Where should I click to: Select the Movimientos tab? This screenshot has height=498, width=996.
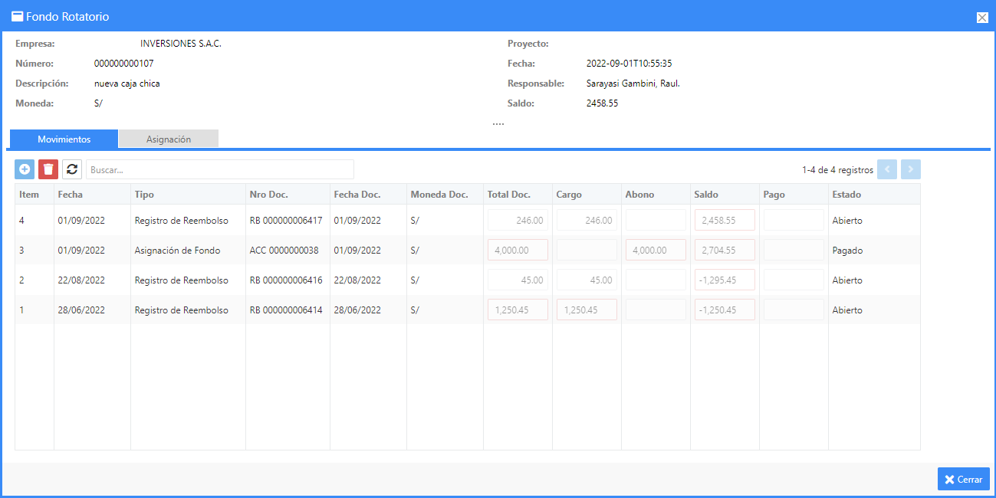point(64,139)
